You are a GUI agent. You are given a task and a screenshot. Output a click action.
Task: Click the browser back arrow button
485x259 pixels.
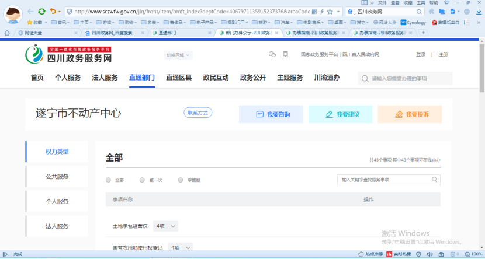tap(29, 11)
